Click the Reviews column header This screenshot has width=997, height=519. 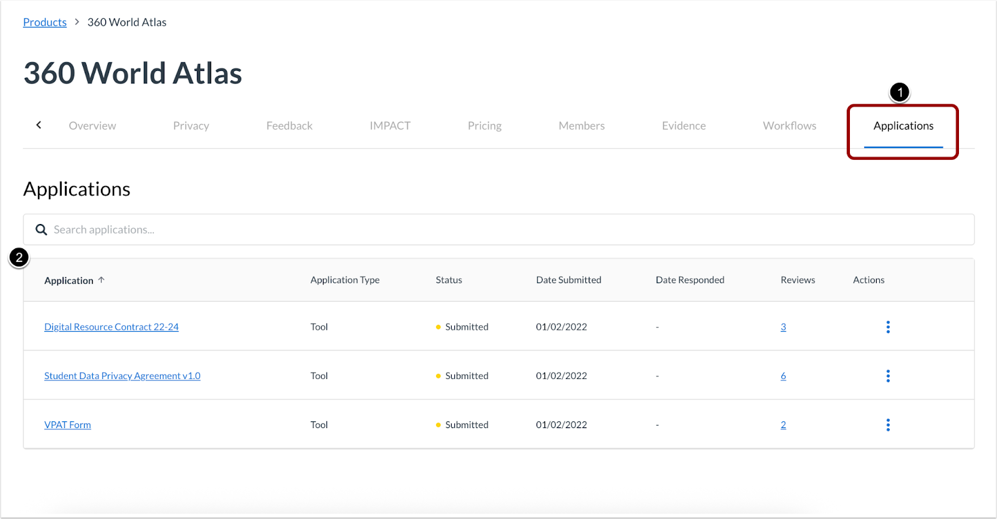coord(798,280)
